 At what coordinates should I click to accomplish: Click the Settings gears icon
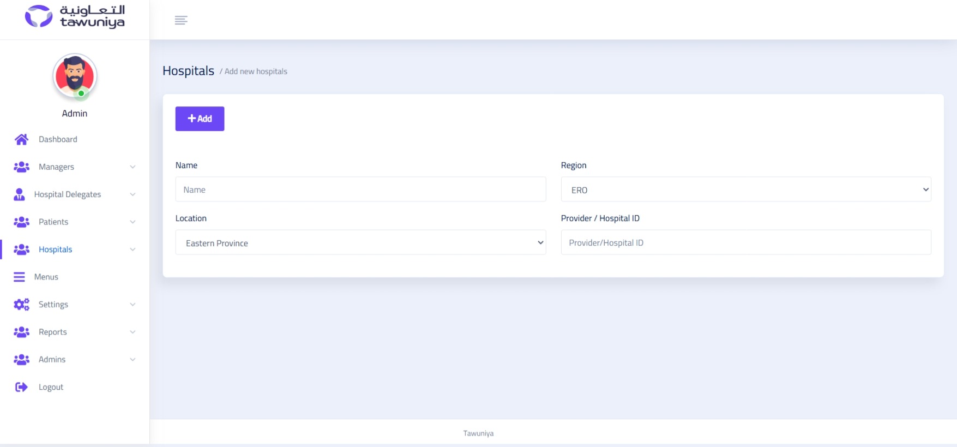(21, 305)
